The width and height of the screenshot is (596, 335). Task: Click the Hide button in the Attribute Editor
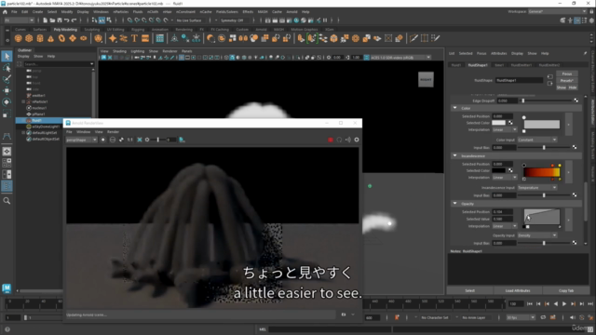(x=573, y=87)
